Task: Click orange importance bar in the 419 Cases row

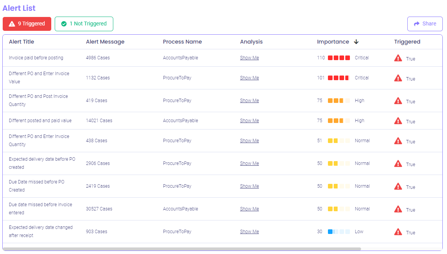Action: (x=339, y=101)
